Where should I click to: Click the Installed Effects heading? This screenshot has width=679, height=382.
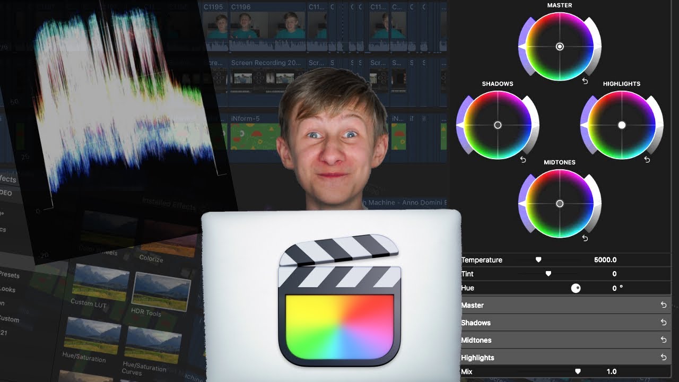(169, 204)
